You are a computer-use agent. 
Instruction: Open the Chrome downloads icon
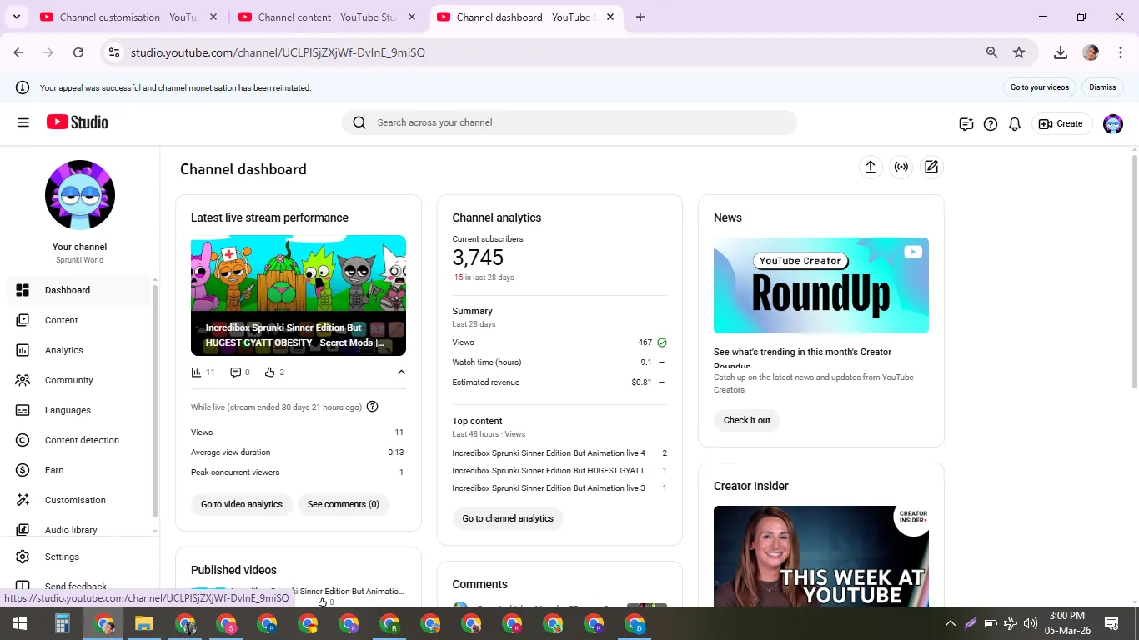(x=1061, y=52)
